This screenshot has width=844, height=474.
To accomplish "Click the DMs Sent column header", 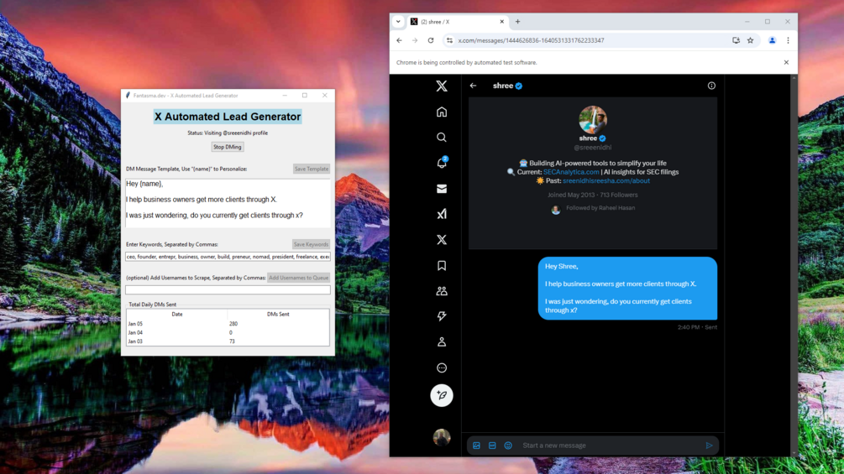I will click(x=278, y=314).
